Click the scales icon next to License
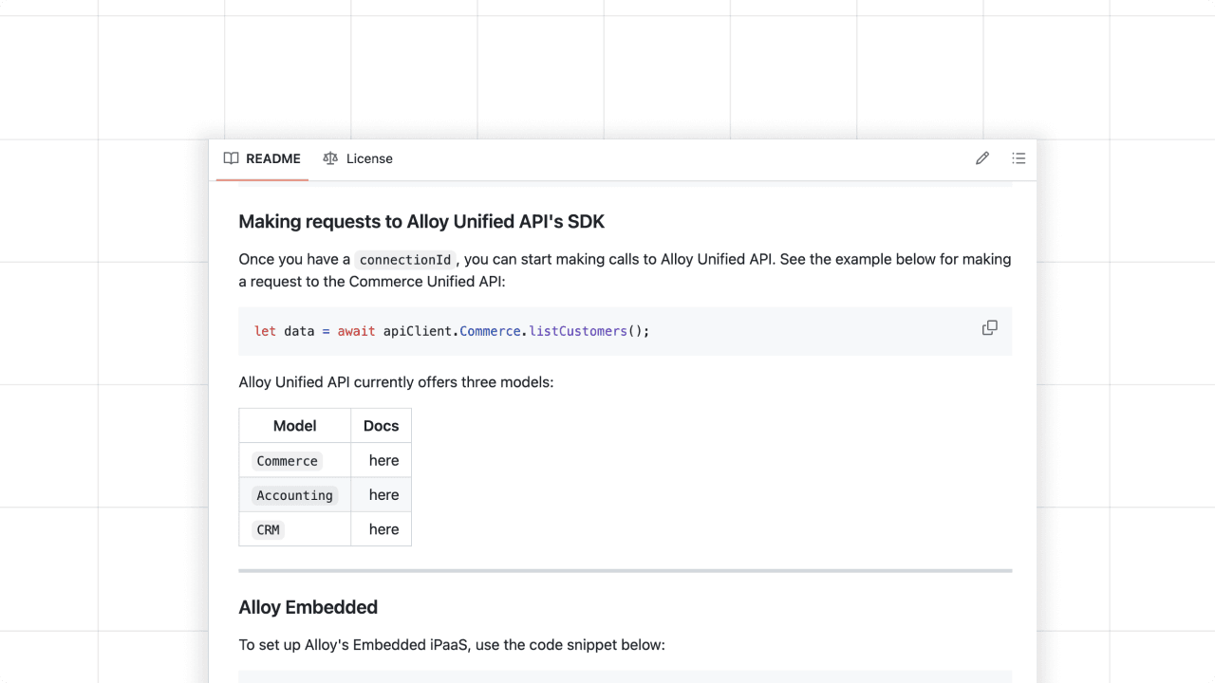This screenshot has width=1215, height=683. point(330,158)
